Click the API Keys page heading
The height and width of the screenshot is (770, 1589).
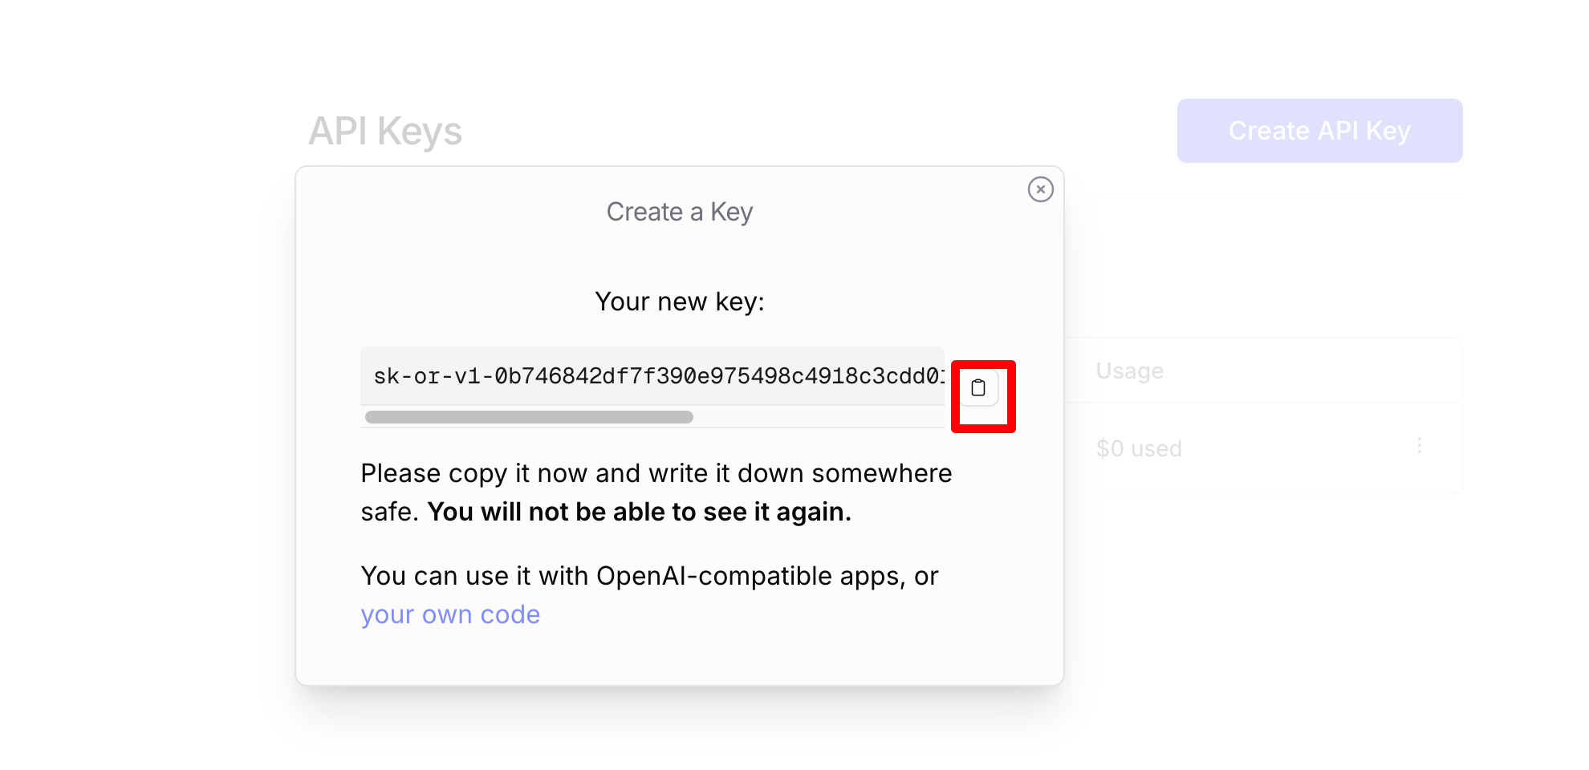tap(385, 131)
